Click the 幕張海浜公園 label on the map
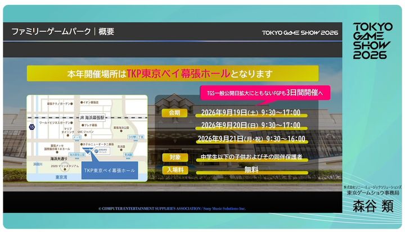The height and width of the screenshot is (232, 405). (x=121, y=128)
